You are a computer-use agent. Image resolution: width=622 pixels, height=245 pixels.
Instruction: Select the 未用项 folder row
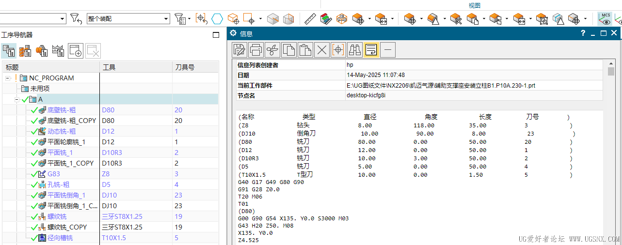click(111, 89)
